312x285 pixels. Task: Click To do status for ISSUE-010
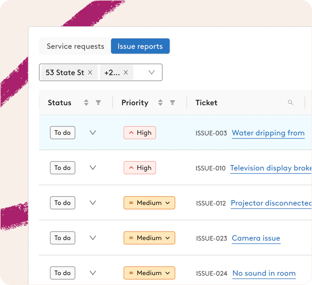[x=63, y=168]
